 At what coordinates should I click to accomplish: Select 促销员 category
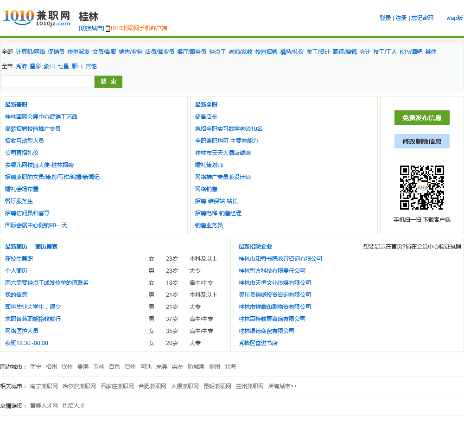tap(56, 52)
